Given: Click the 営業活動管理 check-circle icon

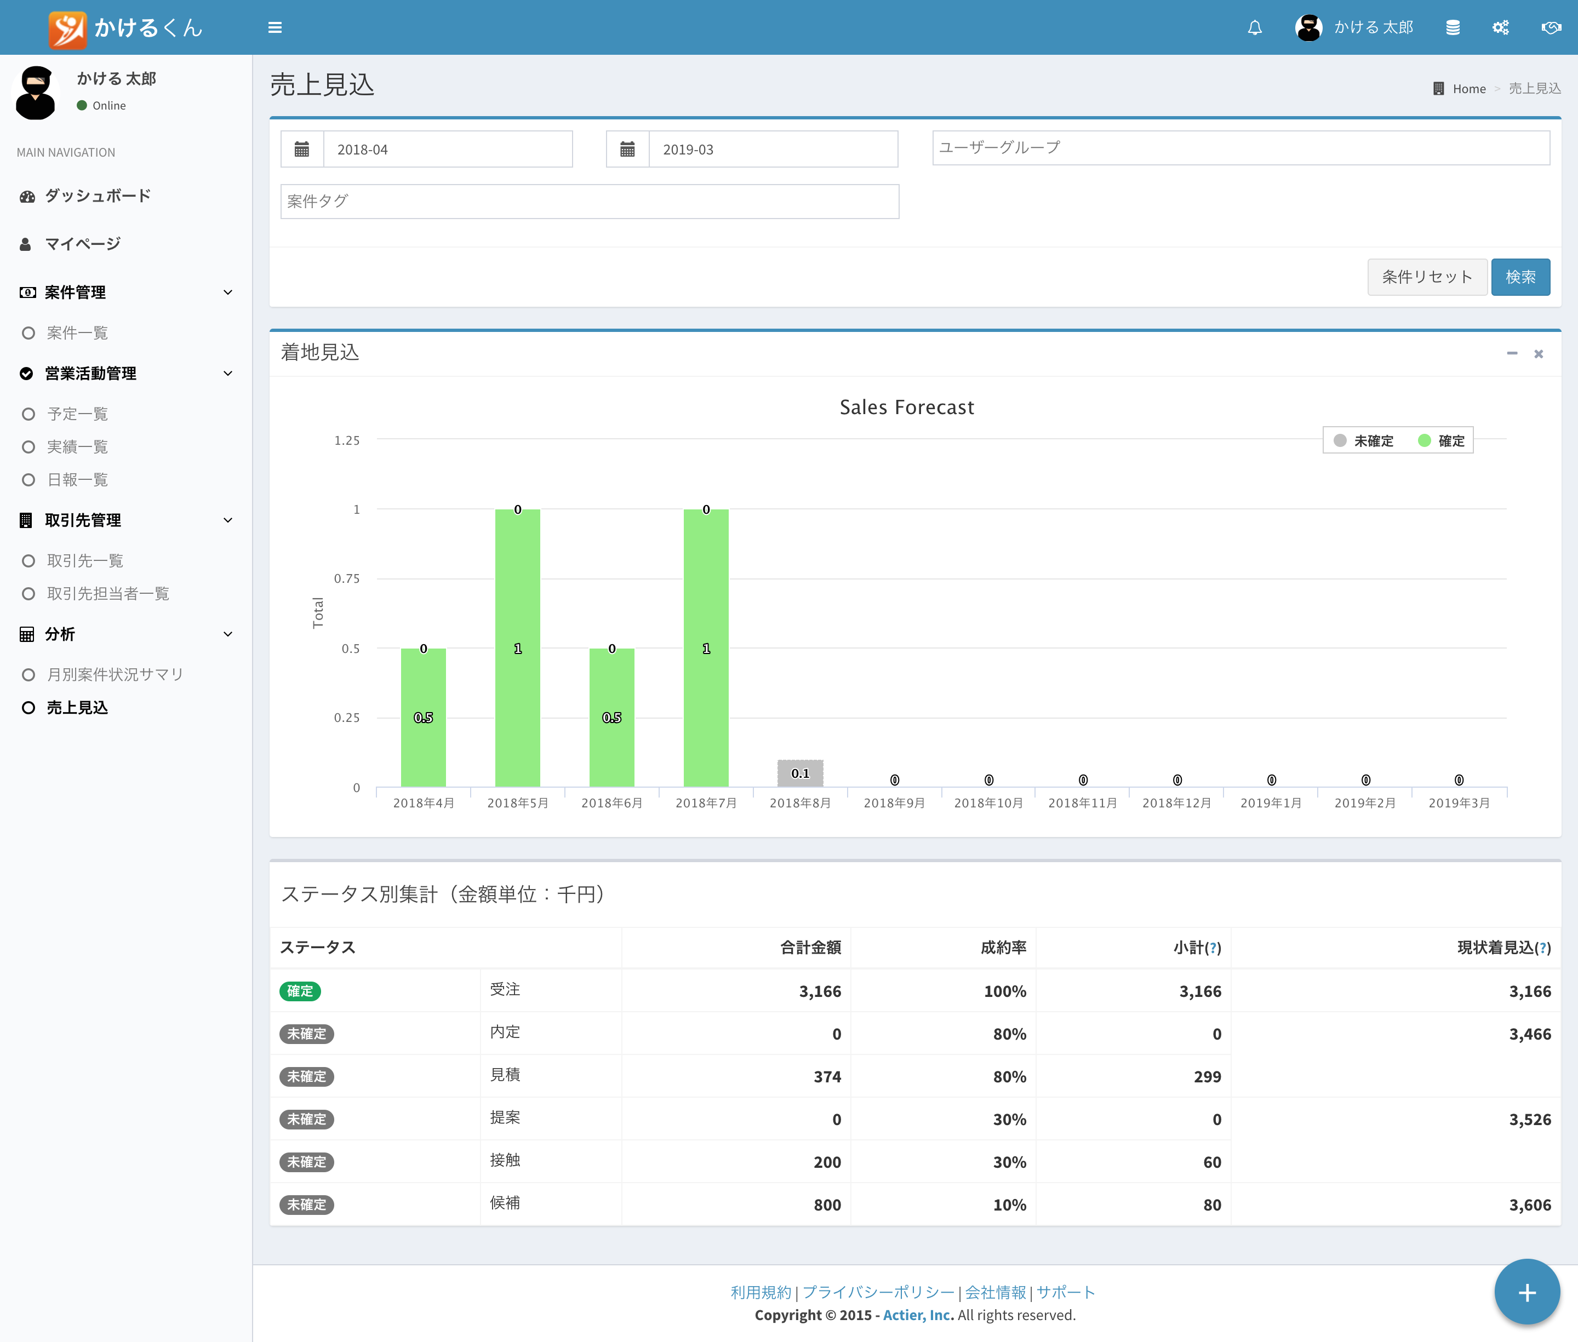Looking at the screenshot, I should [27, 374].
